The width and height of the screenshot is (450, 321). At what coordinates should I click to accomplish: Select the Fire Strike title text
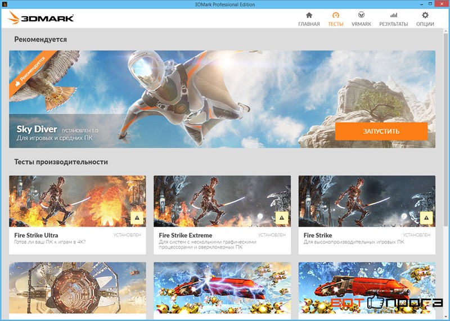point(318,235)
